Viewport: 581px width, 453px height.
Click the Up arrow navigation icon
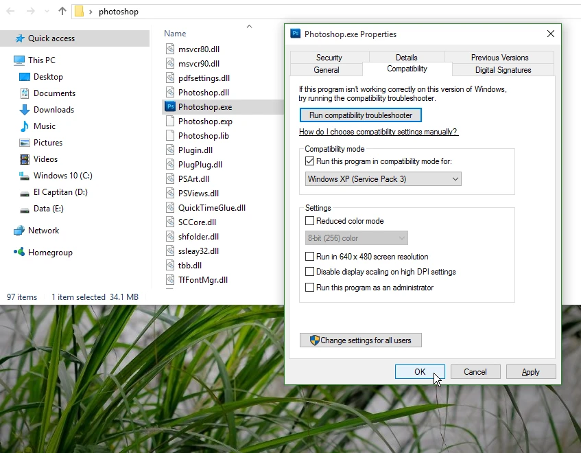tap(62, 11)
